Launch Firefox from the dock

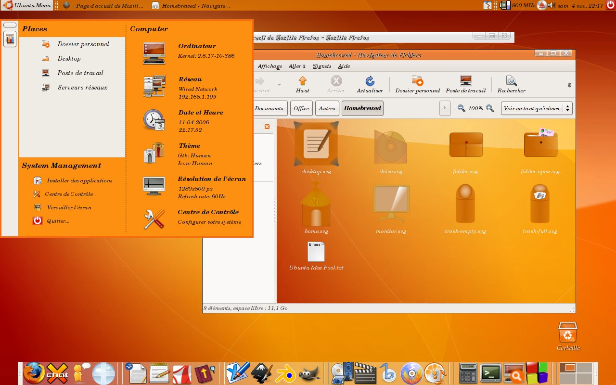tap(34, 373)
